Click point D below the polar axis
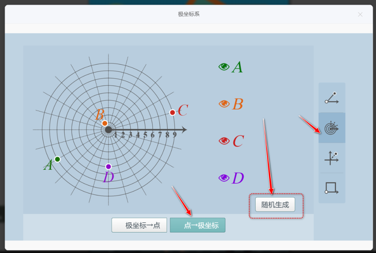This screenshot has width=376, height=253. click(x=108, y=167)
